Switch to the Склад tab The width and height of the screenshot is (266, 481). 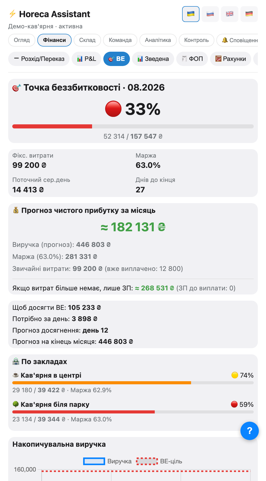[87, 40]
